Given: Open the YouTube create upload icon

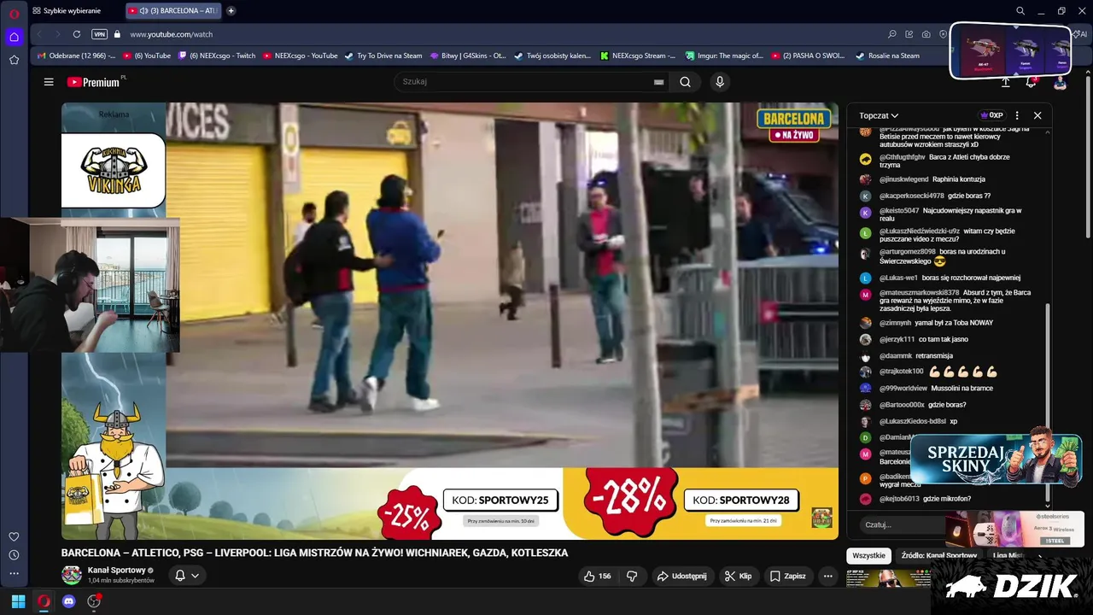Looking at the screenshot, I should click(x=1006, y=82).
